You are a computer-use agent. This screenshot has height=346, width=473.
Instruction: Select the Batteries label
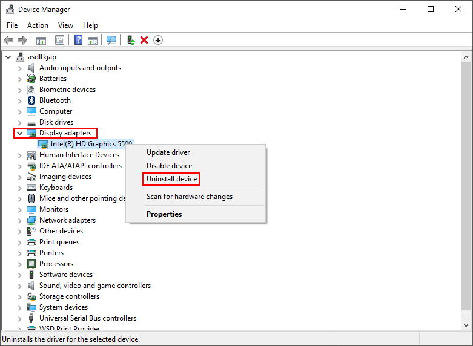(53, 79)
